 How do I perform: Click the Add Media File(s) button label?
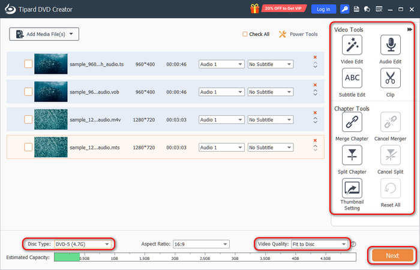click(46, 34)
